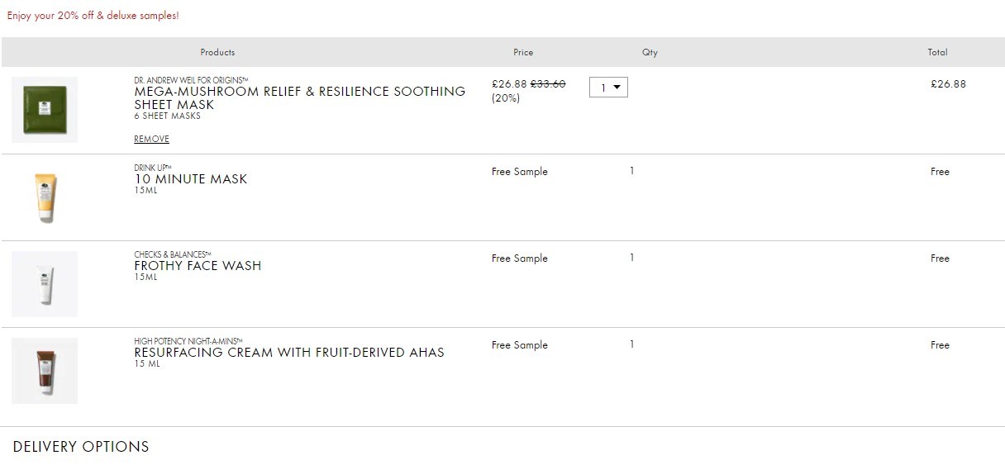Click the struck-through price £33.60
The image size is (1005, 465).
pos(548,84)
